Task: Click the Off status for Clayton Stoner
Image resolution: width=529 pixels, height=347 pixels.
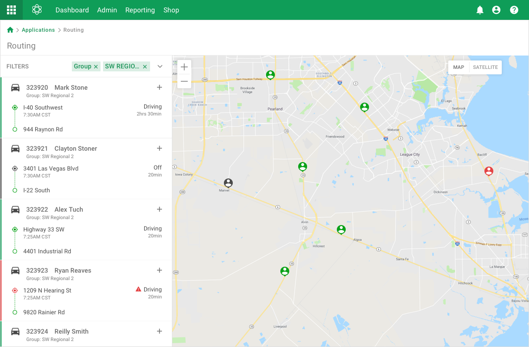Action: point(158,168)
